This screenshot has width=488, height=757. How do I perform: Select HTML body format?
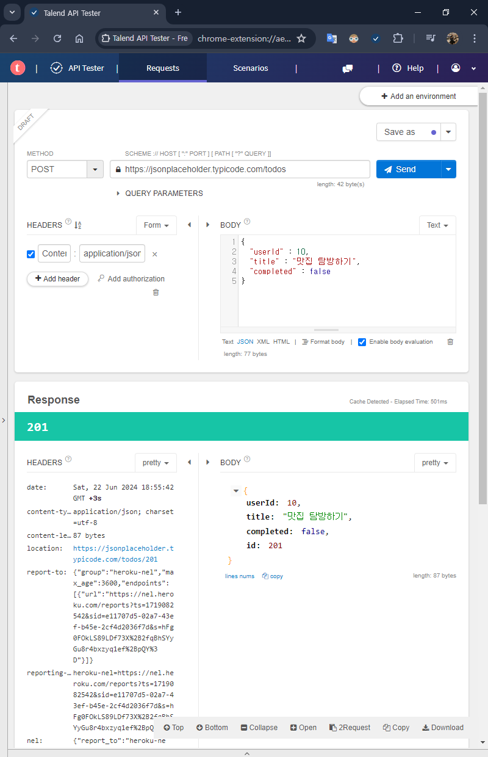pyautogui.click(x=281, y=342)
